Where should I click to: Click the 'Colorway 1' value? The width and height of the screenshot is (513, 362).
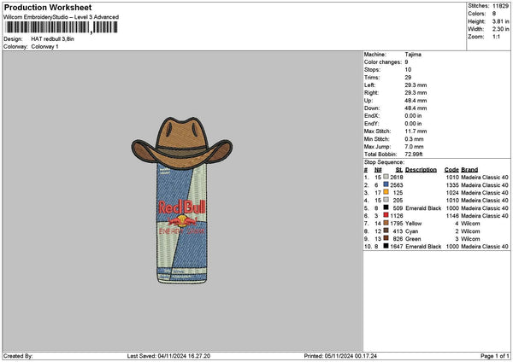tap(44, 47)
